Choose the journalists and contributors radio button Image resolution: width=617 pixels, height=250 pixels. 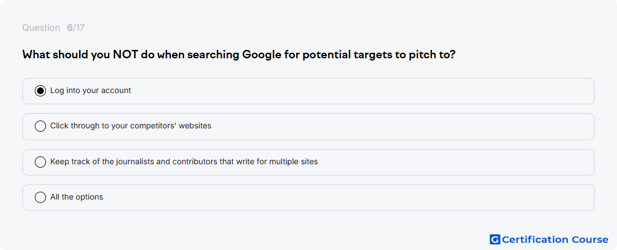pyautogui.click(x=40, y=162)
